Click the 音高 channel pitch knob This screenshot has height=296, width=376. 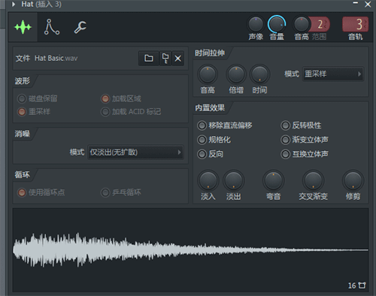(x=302, y=24)
